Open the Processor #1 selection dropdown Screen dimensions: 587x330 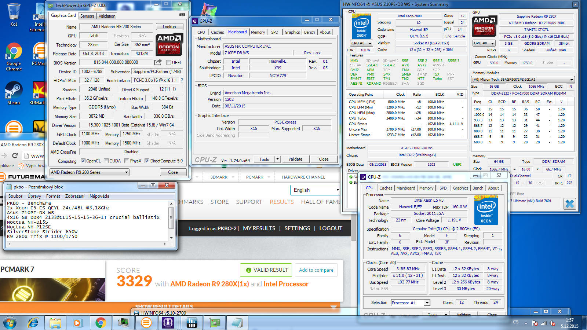click(410, 303)
